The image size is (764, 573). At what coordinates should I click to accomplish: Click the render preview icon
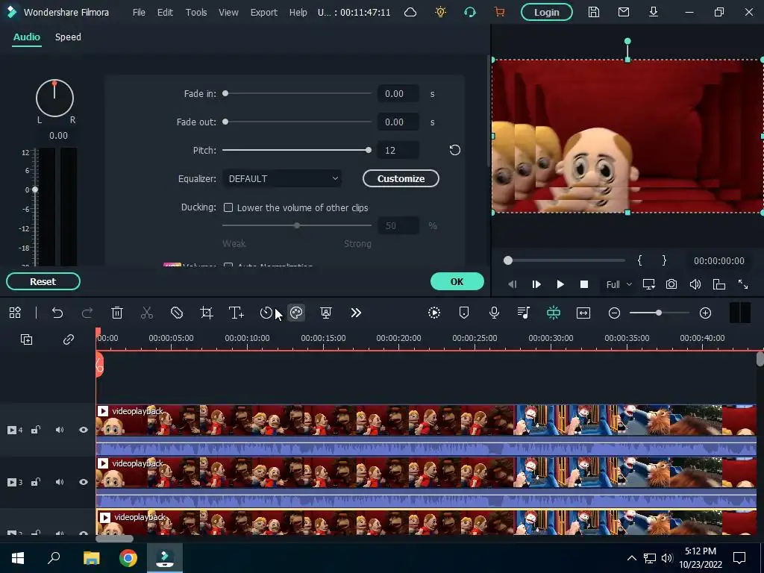pos(434,313)
